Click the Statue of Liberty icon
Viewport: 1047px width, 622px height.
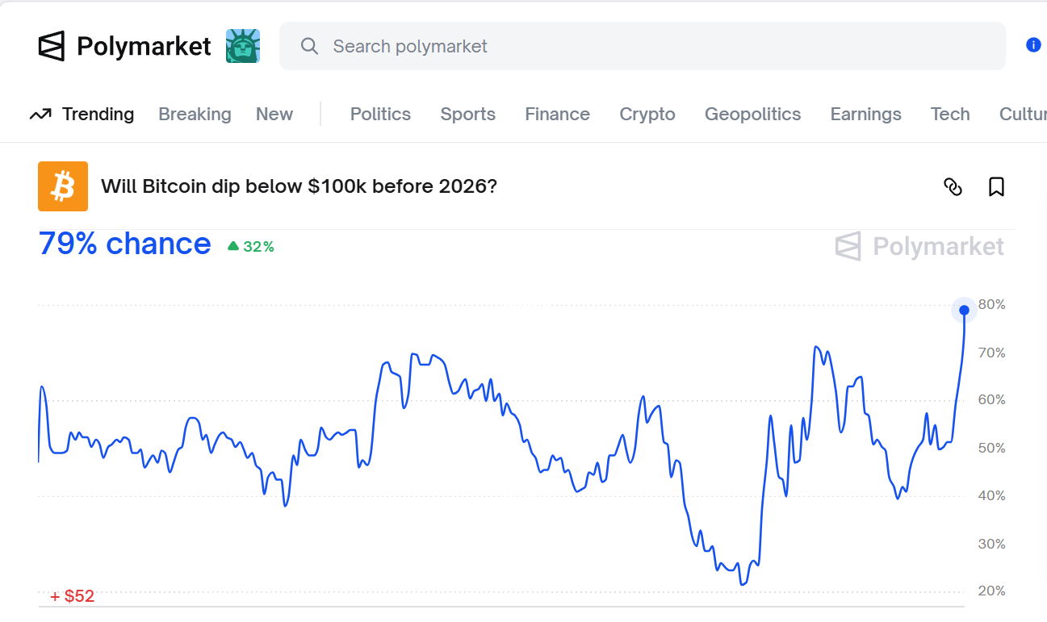coord(242,46)
